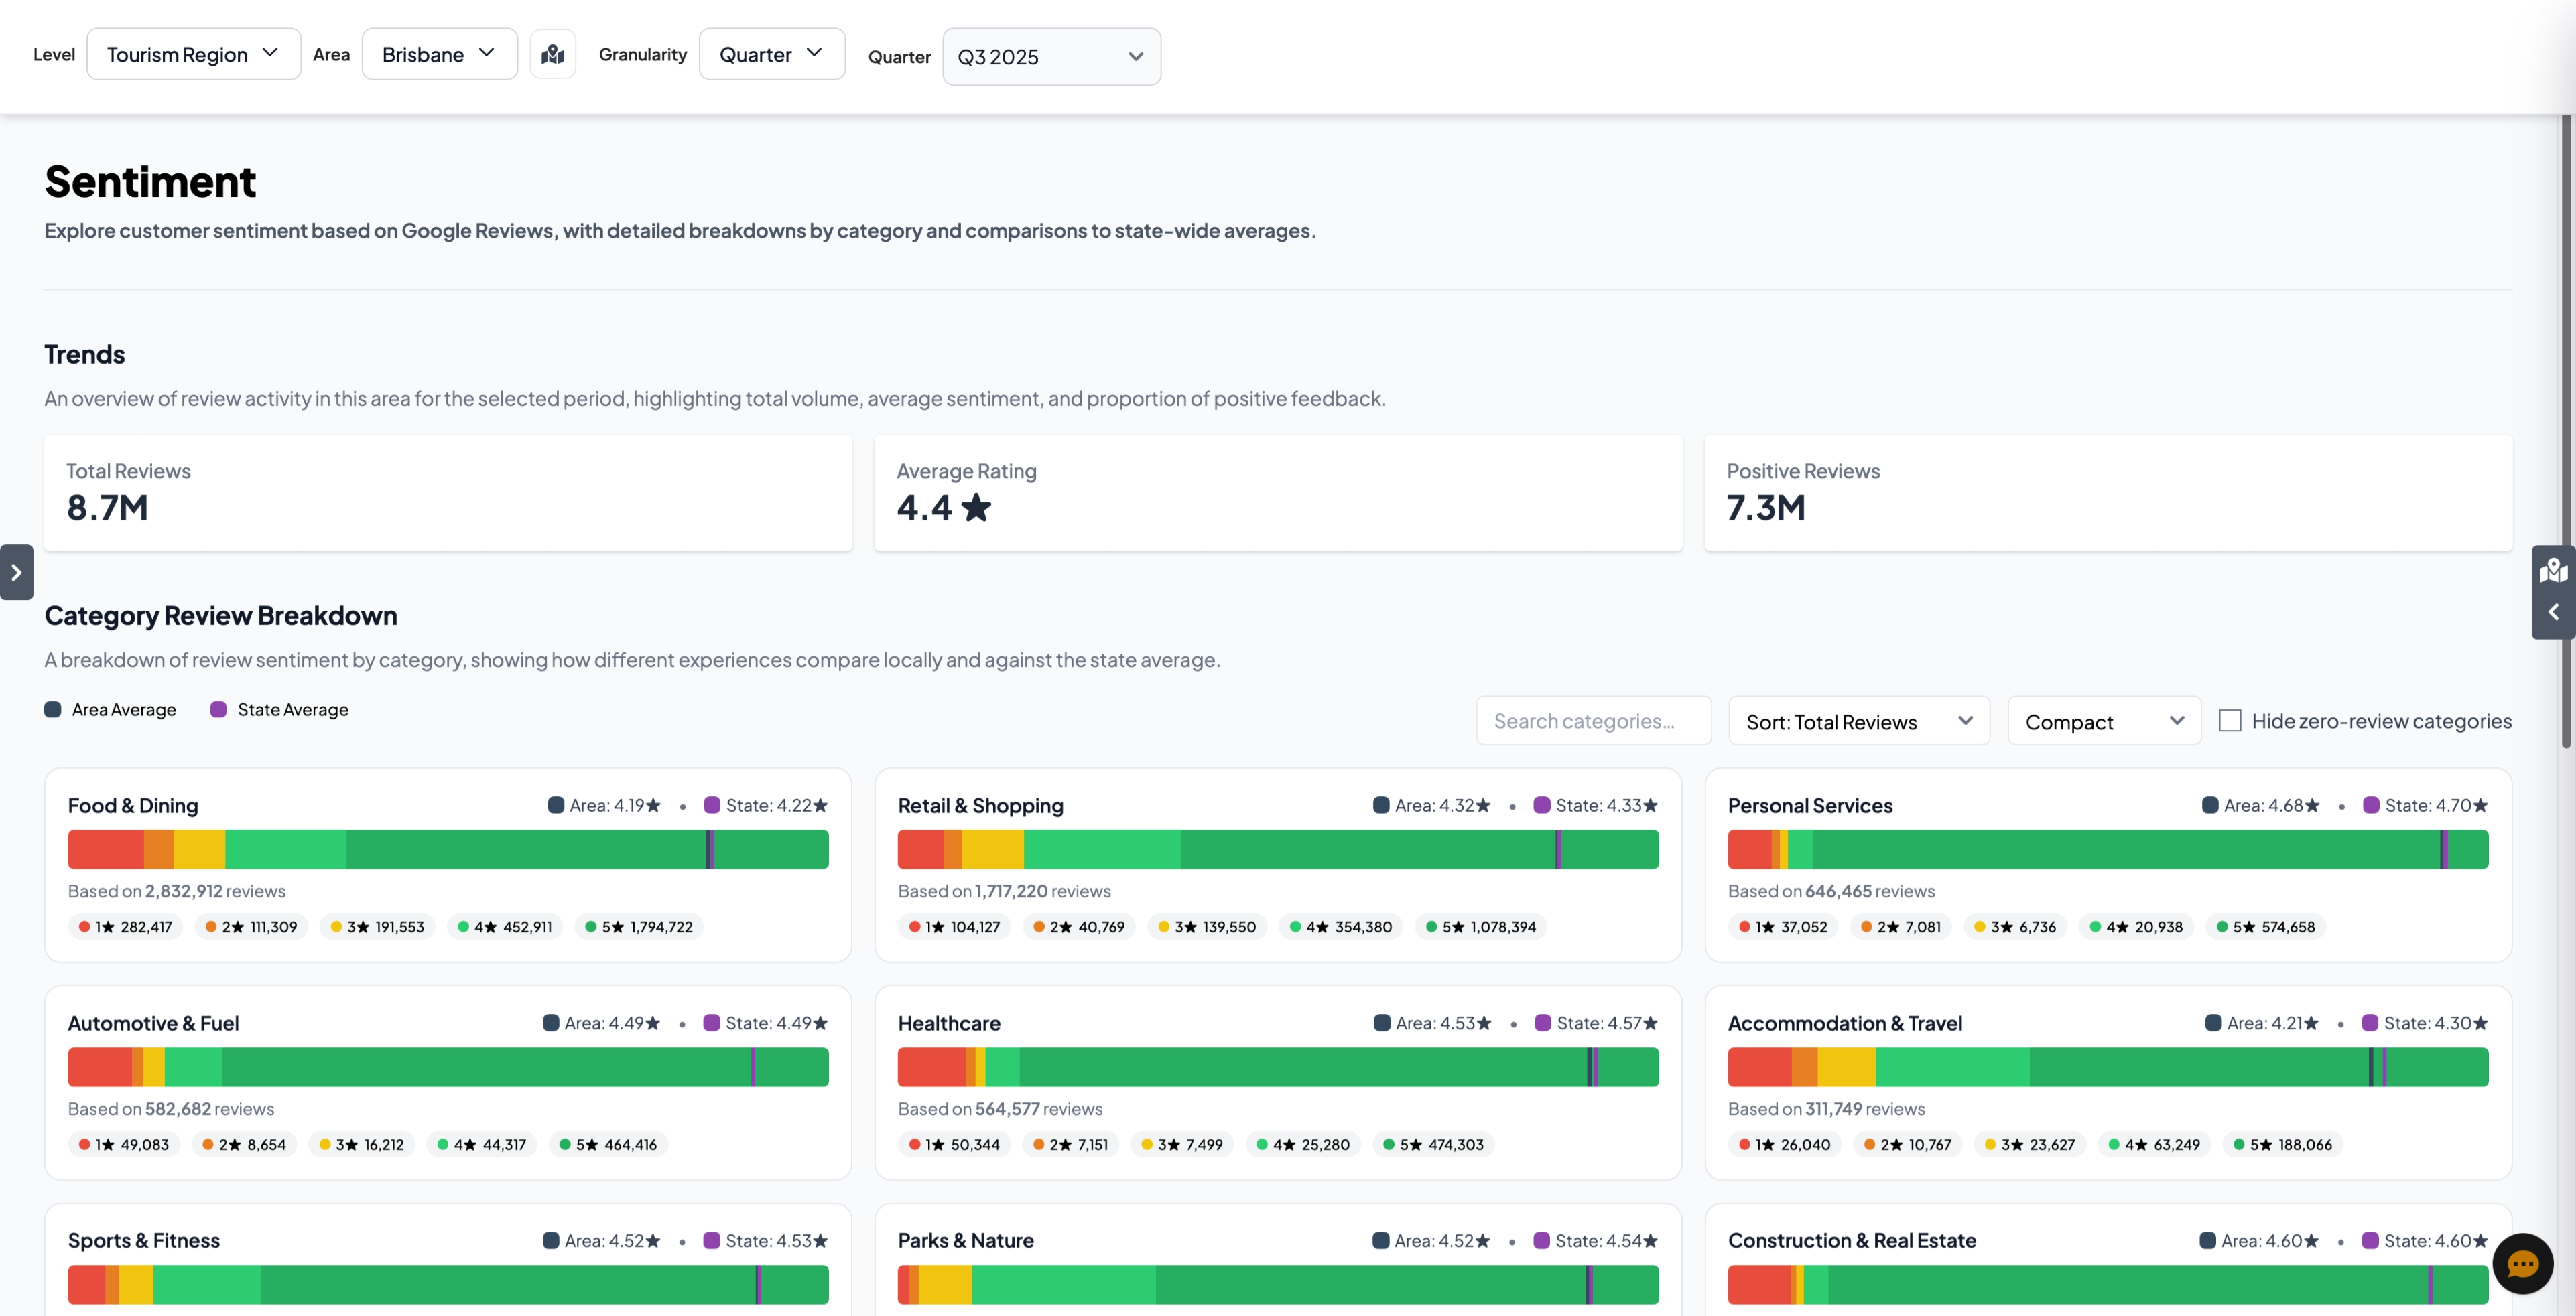Click the Average Rating star icon
The width and height of the screenshot is (2576, 1316).
(x=976, y=508)
